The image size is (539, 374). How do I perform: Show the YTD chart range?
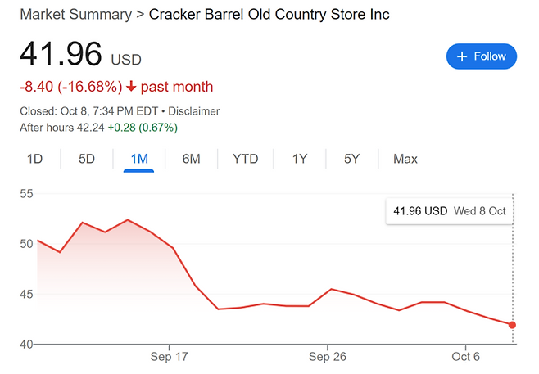[x=245, y=159]
